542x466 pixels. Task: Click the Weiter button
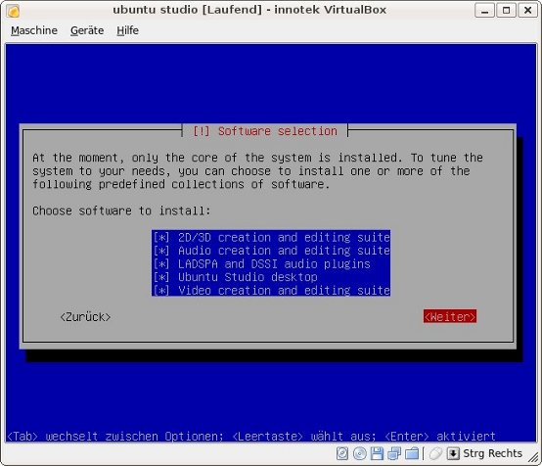(x=450, y=316)
